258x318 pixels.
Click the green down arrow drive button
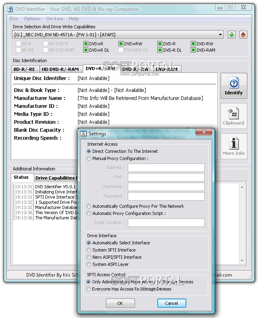[x=231, y=35]
